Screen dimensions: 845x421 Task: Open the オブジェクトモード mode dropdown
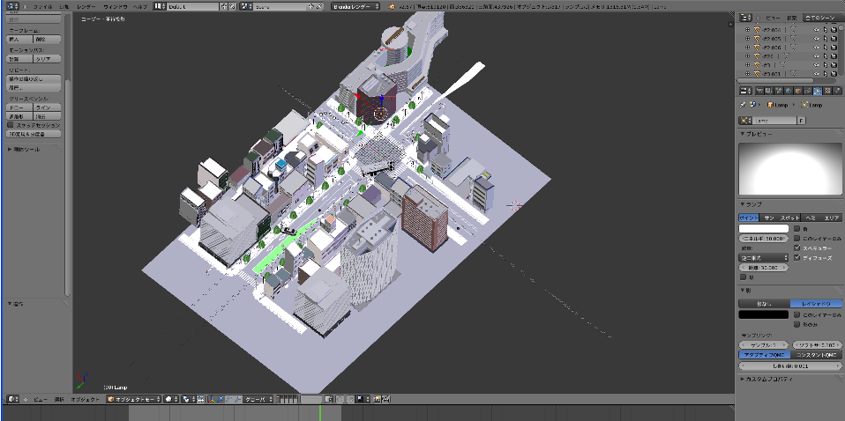click(x=134, y=399)
